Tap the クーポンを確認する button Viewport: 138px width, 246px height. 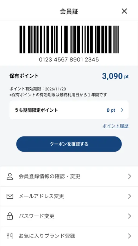pyautogui.click(x=69, y=144)
